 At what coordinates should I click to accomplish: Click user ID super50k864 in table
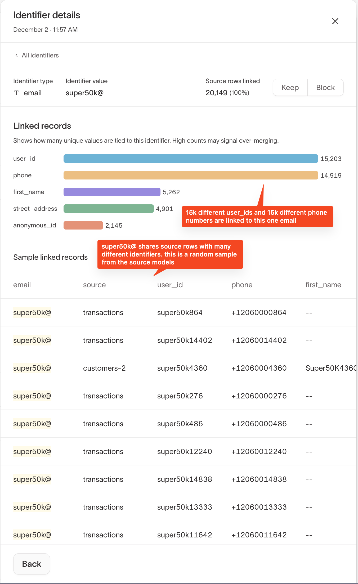tap(180, 313)
